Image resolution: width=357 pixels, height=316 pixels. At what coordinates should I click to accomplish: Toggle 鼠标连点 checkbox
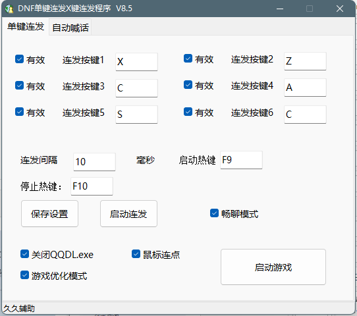[x=136, y=254]
